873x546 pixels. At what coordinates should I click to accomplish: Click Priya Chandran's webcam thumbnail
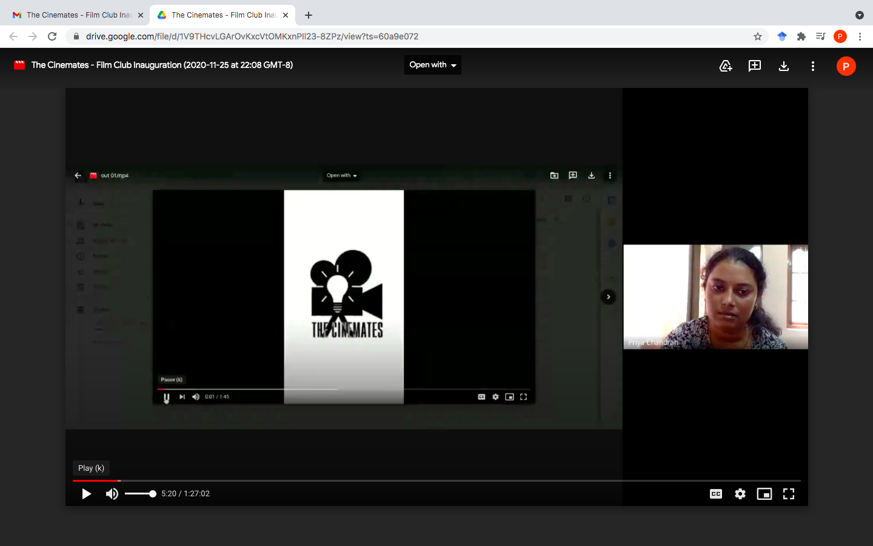[716, 297]
